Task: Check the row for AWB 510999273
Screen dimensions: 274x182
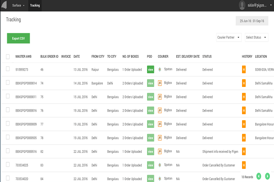Action: [x=8, y=70]
